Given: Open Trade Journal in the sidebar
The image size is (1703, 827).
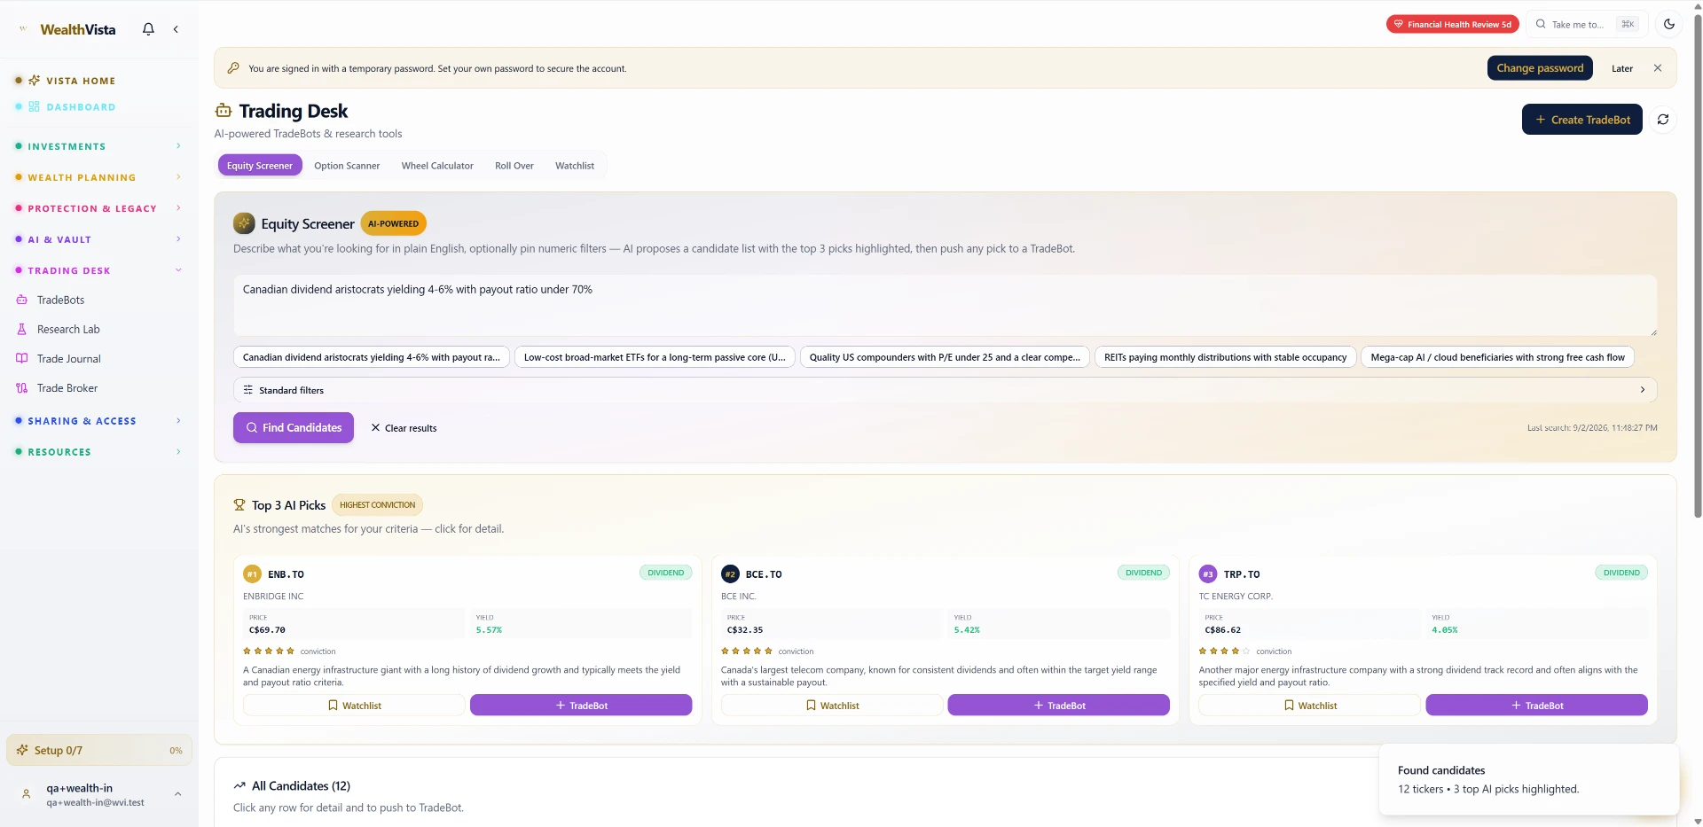Looking at the screenshot, I should click(x=69, y=359).
